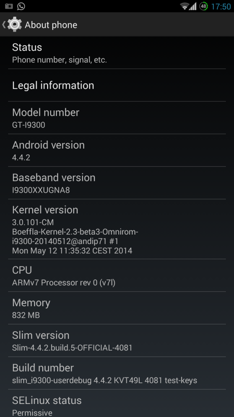Select the Model number item
234x417 pixels.
tap(117, 118)
